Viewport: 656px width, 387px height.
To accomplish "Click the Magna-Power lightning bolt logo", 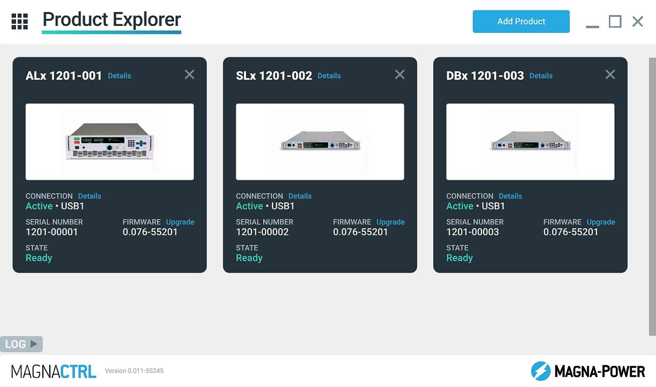I will point(540,371).
